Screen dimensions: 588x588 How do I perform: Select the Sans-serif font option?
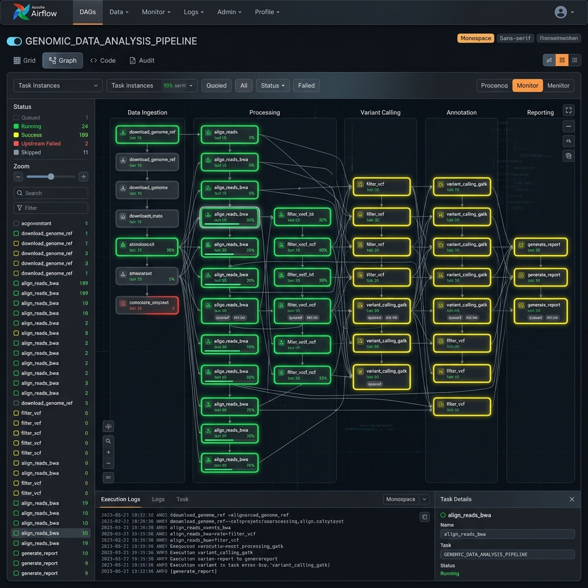pos(515,38)
